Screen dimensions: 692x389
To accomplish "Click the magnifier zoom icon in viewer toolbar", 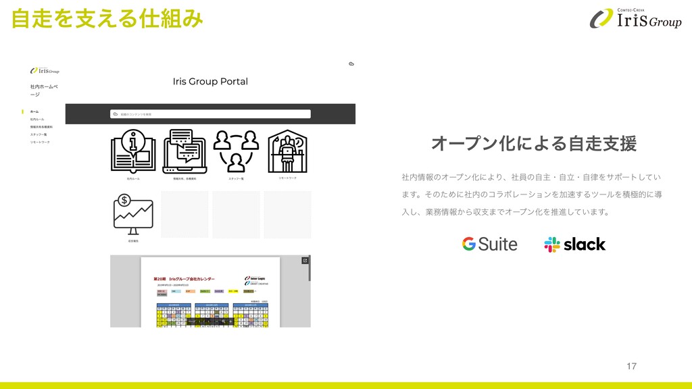I will [223, 321].
